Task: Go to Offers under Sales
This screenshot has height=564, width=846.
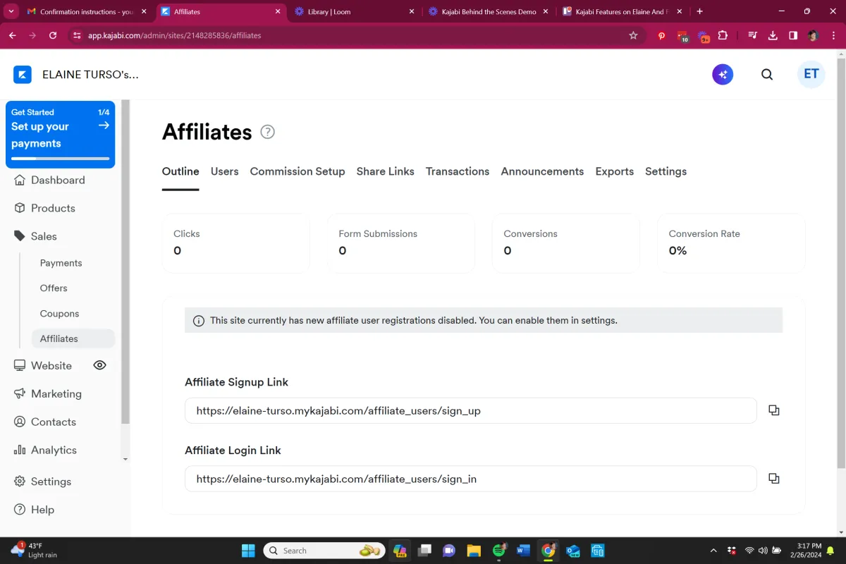Action: coord(54,288)
